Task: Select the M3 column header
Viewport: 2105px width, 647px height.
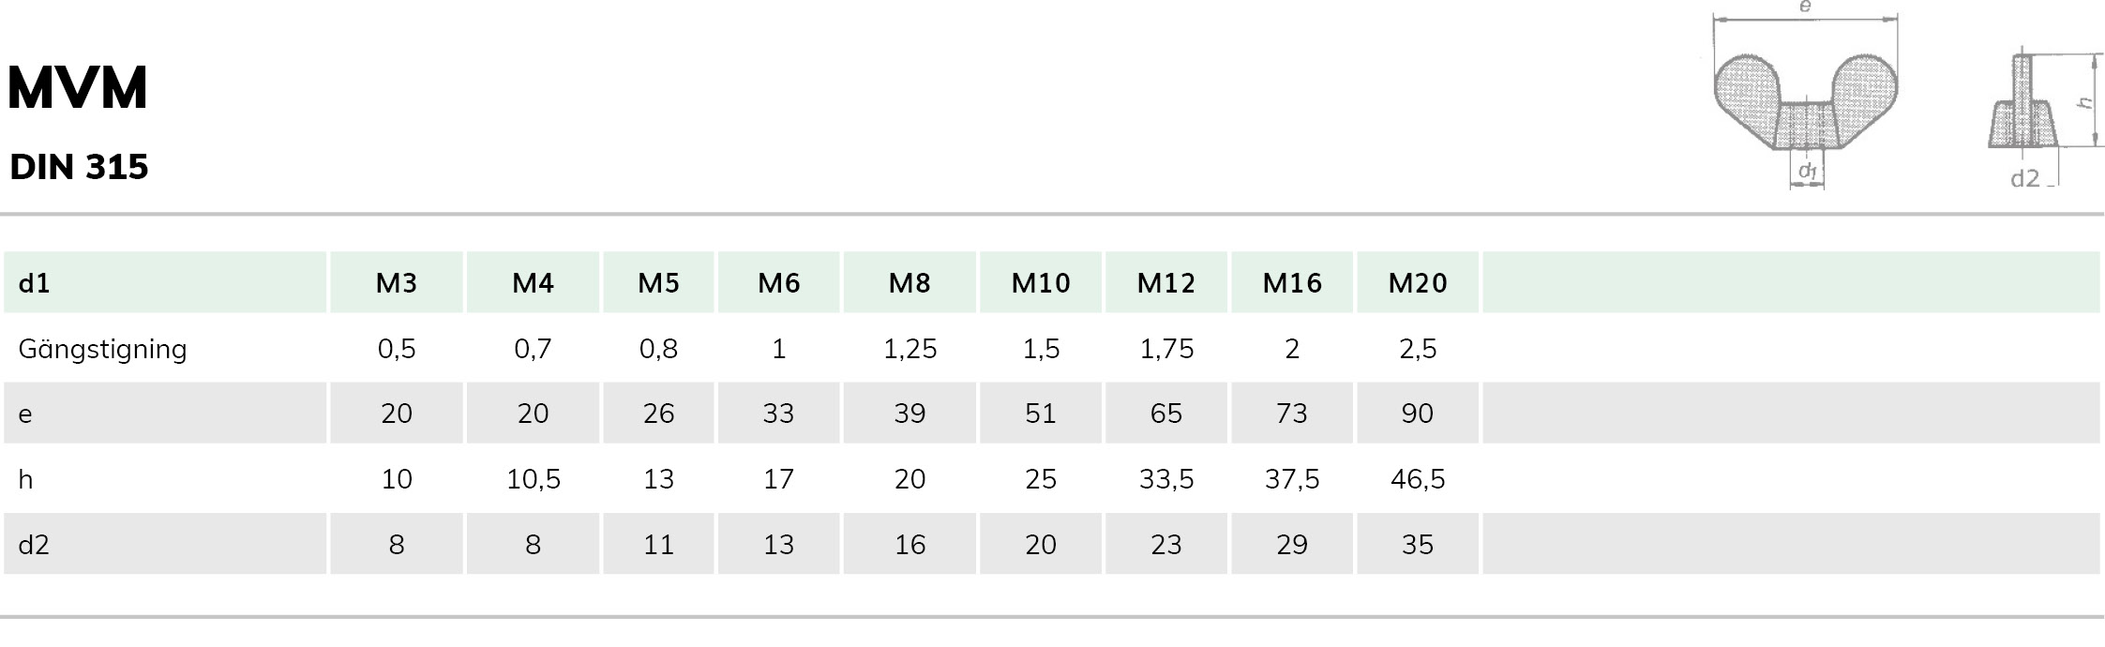Action: (397, 282)
